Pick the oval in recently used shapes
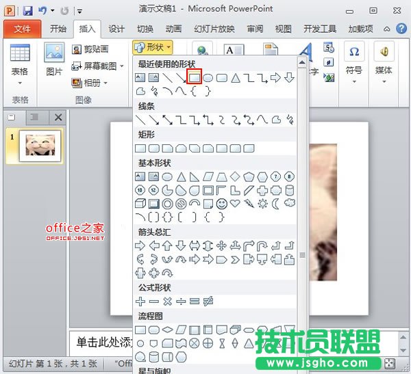The image size is (411, 374). coord(208,78)
